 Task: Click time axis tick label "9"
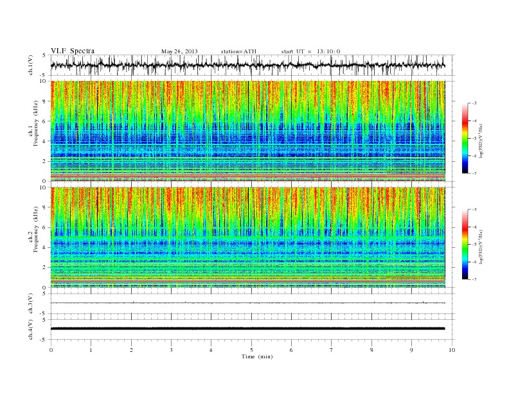pyautogui.click(x=411, y=350)
